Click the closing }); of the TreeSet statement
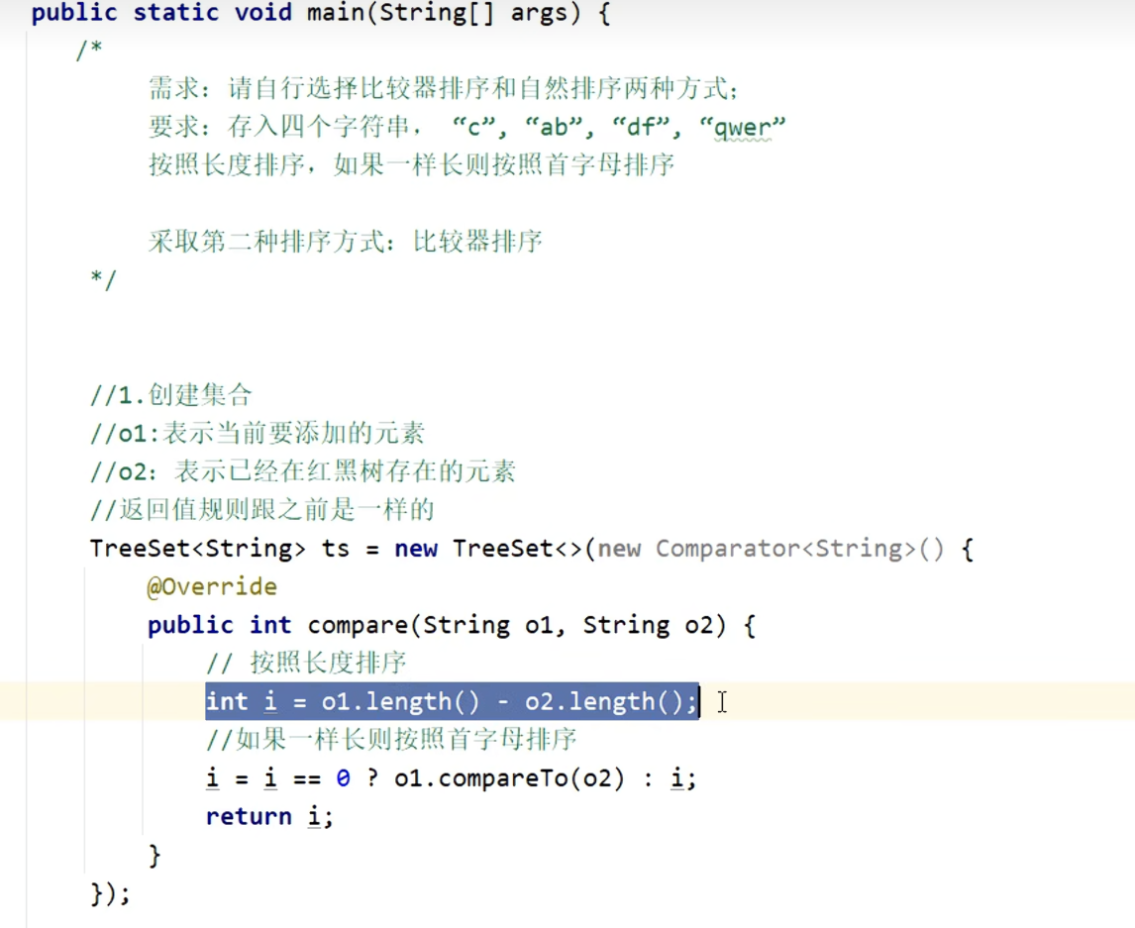This screenshot has height=928, width=1135. point(110,893)
